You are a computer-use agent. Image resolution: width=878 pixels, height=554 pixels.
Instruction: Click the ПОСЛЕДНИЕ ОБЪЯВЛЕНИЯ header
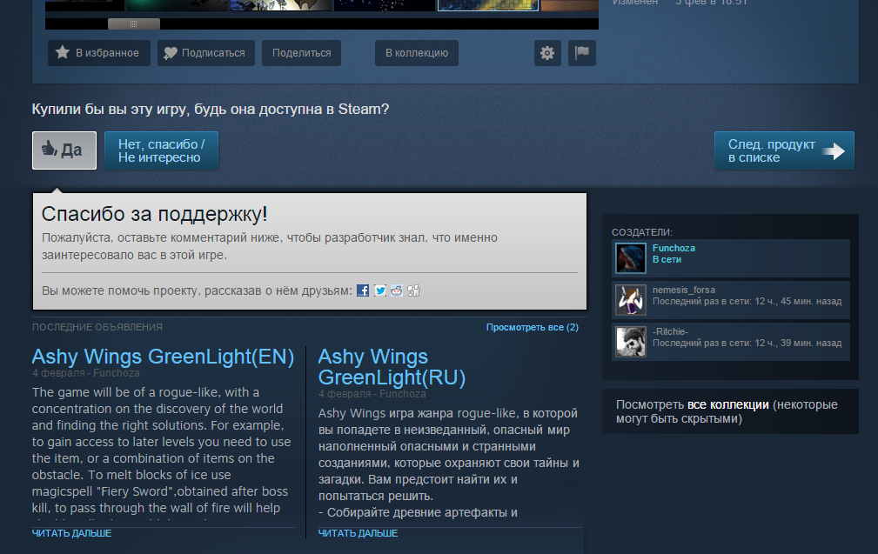tap(97, 327)
